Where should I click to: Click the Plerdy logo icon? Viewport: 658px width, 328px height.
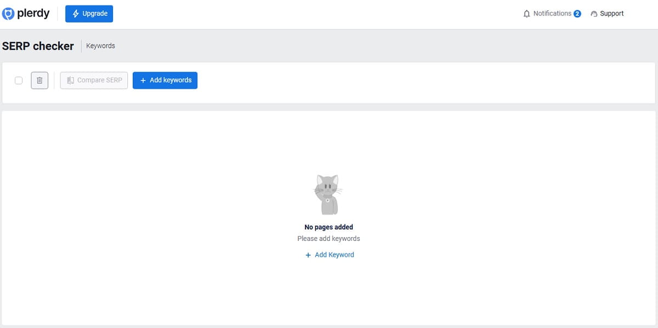click(8, 13)
